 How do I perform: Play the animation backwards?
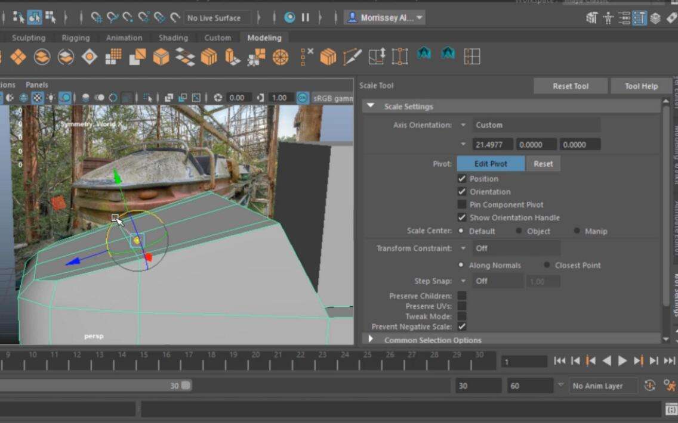[x=606, y=361]
